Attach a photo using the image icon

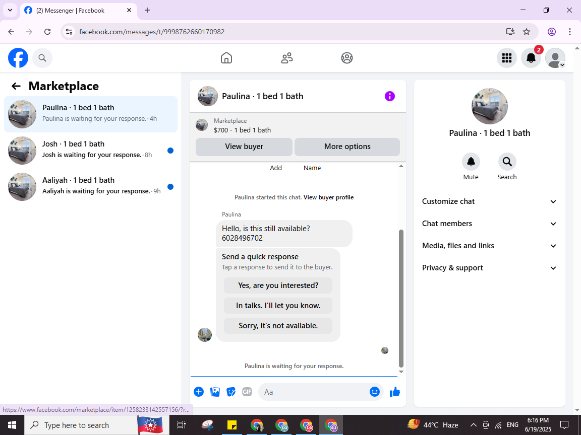[215, 392]
